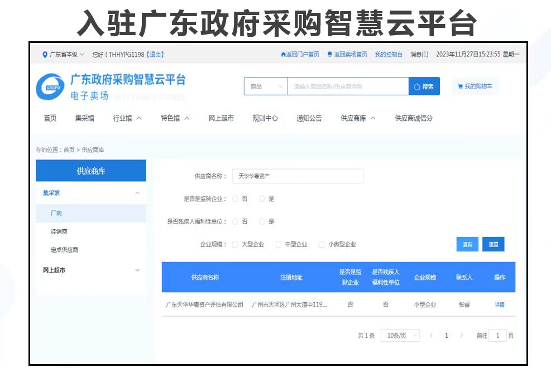Click the GDGPO platform logo

pyautogui.click(x=50, y=88)
